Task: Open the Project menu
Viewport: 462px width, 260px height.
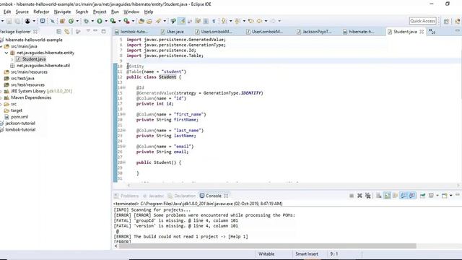Action: 100,12
